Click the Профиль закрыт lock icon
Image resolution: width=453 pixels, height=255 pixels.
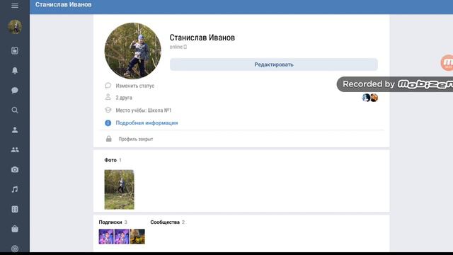[108, 139]
